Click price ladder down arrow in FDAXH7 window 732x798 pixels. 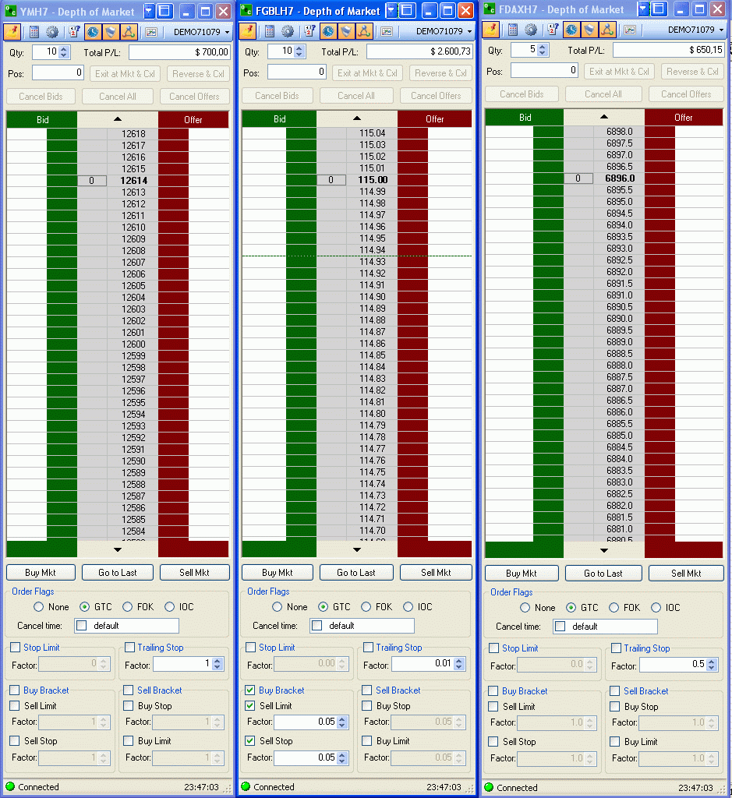click(x=604, y=550)
